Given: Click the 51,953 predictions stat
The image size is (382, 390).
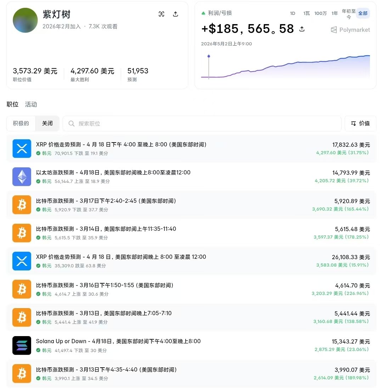Looking at the screenshot, I should click(x=138, y=71).
